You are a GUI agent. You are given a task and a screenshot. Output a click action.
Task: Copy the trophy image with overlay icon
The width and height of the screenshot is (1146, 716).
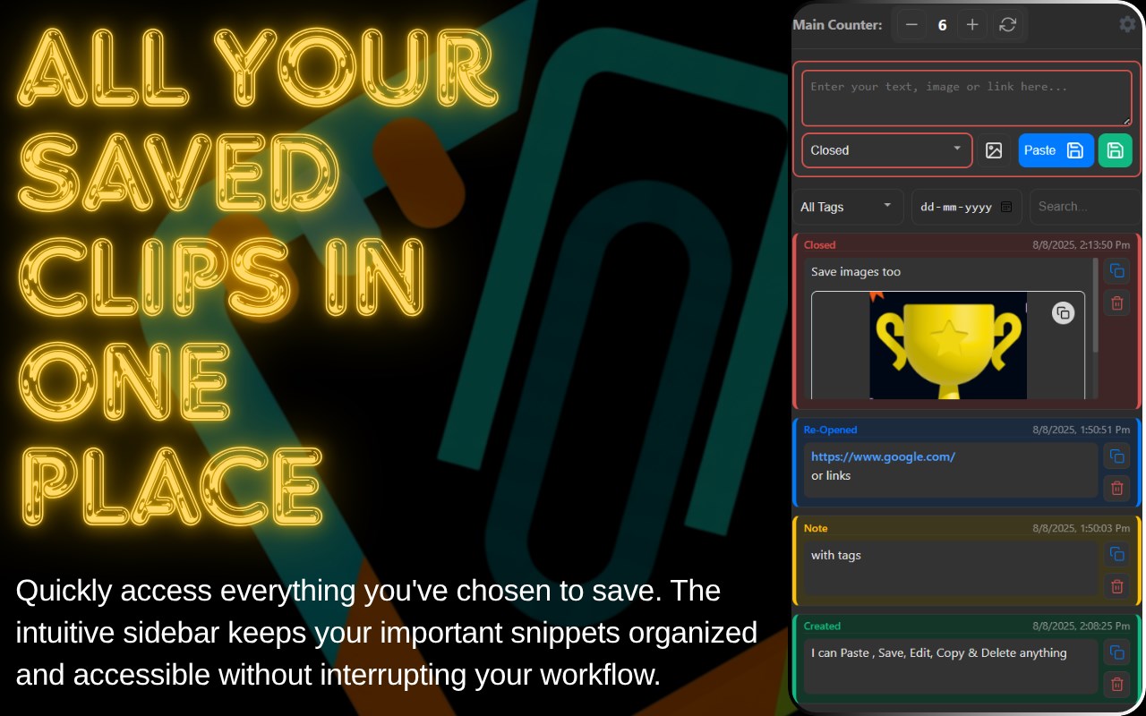pyautogui.click(x=1063, y=313)
